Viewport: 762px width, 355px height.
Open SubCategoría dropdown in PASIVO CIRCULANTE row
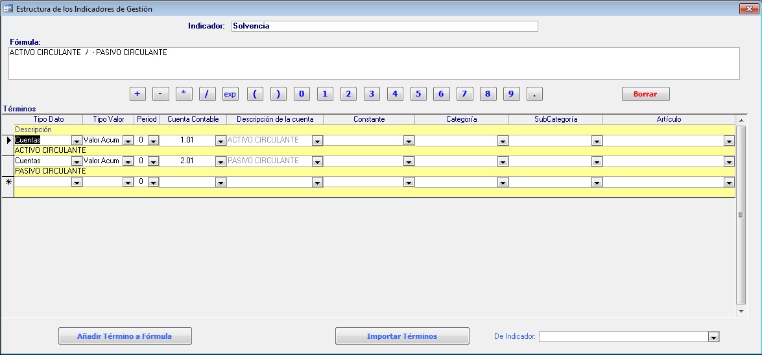[597, 162]
